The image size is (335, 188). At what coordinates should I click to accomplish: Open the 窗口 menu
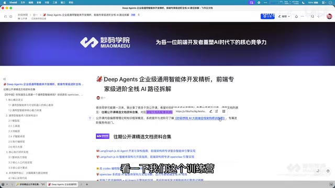tap(63, 3)
